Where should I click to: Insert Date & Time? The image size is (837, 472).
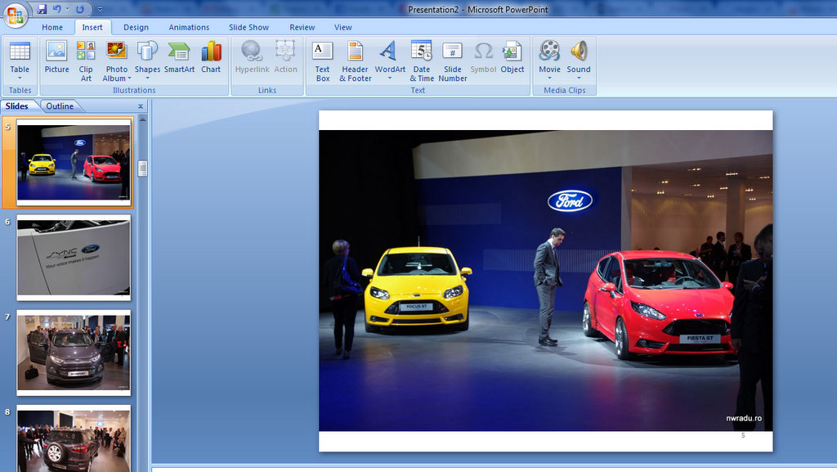click(421, 61)
